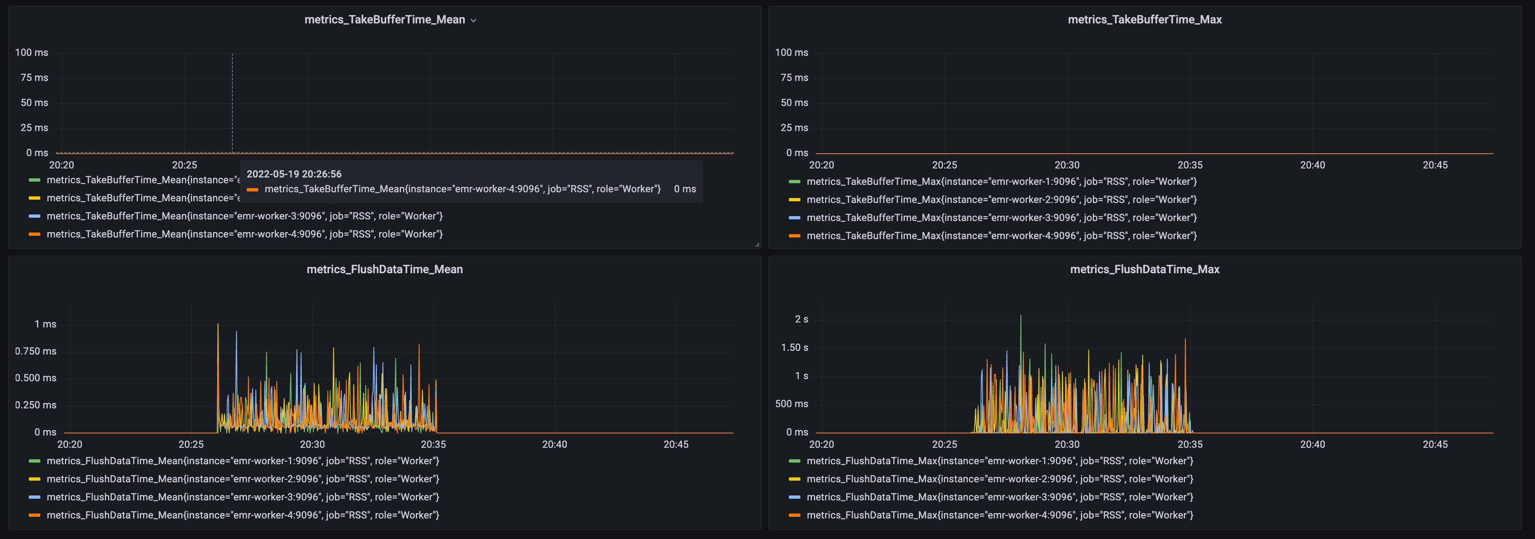
Task: Click the resize handle of TakeBufferTime_Mean panel
Action: [x=757, y=244]
